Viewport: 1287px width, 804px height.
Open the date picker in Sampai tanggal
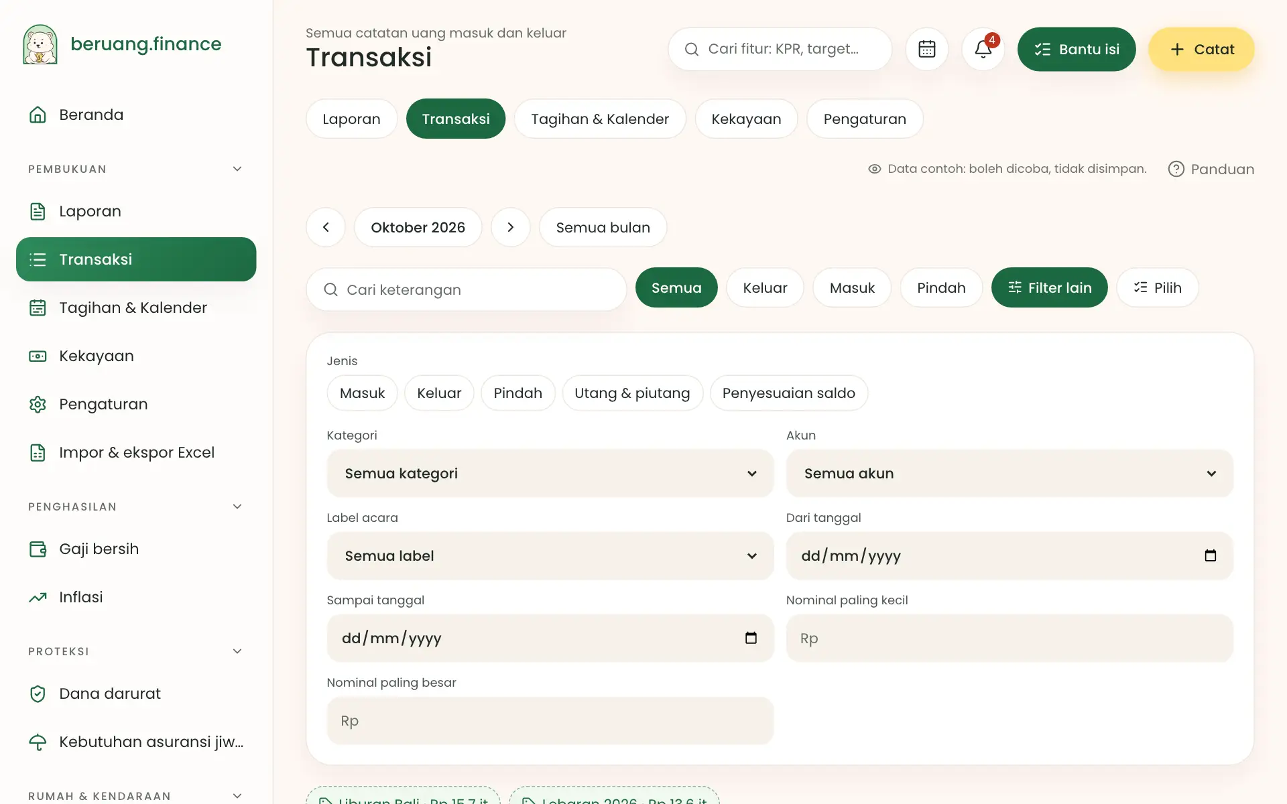tap(751, 638)
